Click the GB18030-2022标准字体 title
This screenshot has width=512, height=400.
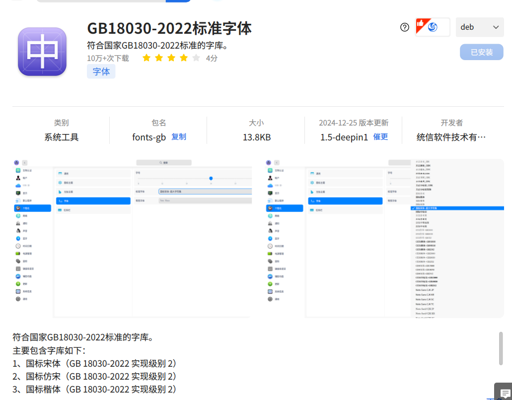pyautogui.click(x=169, y=28)
